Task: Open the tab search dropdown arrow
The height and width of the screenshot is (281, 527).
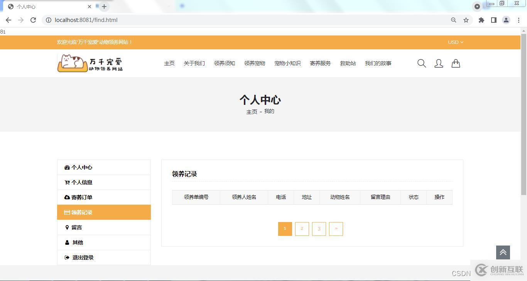Action: [x=477, y=7]
